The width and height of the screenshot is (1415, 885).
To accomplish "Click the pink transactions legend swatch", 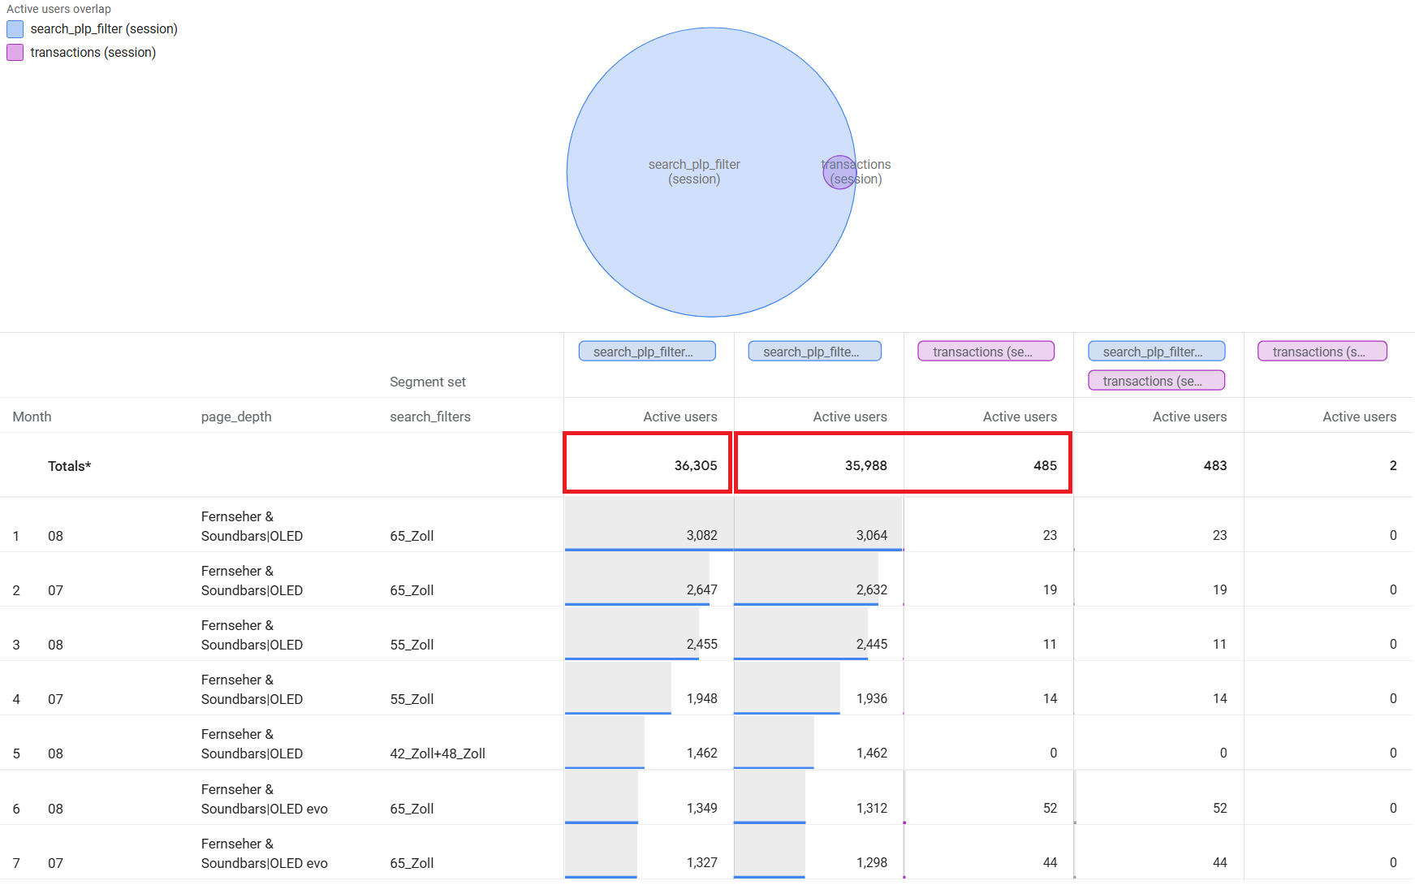I will click(15, 53).
